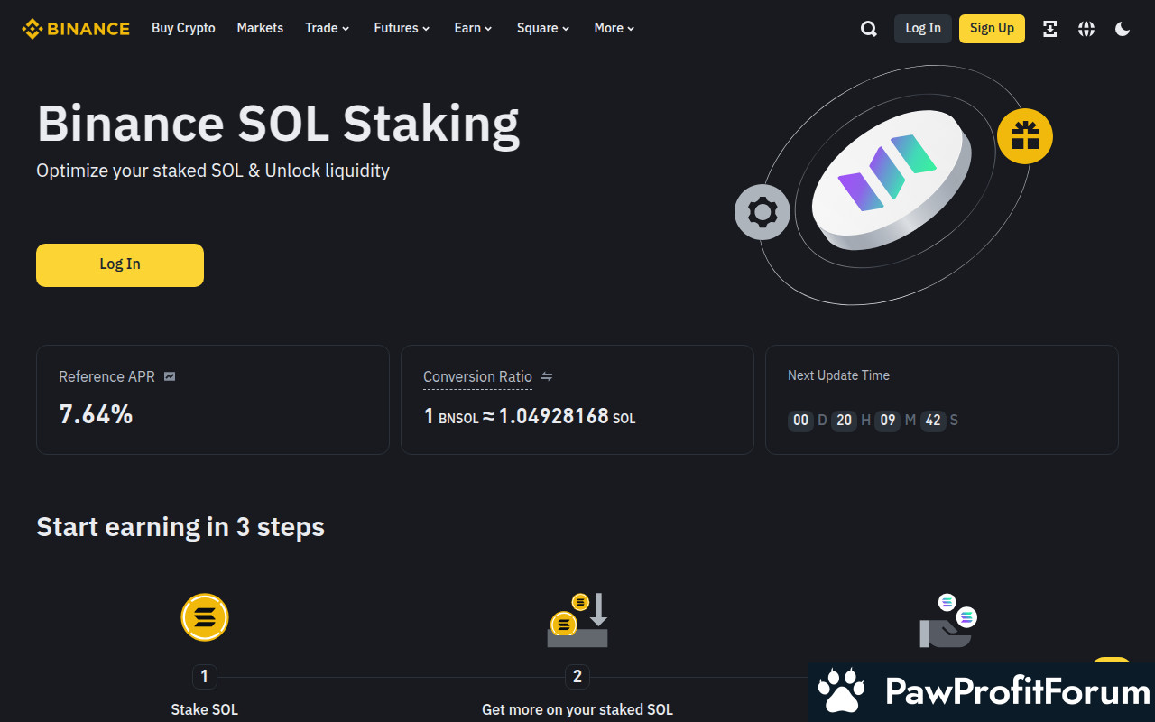1155x722 pixels.
Task: Click the Reference APR chart icon
Action: 170,376
